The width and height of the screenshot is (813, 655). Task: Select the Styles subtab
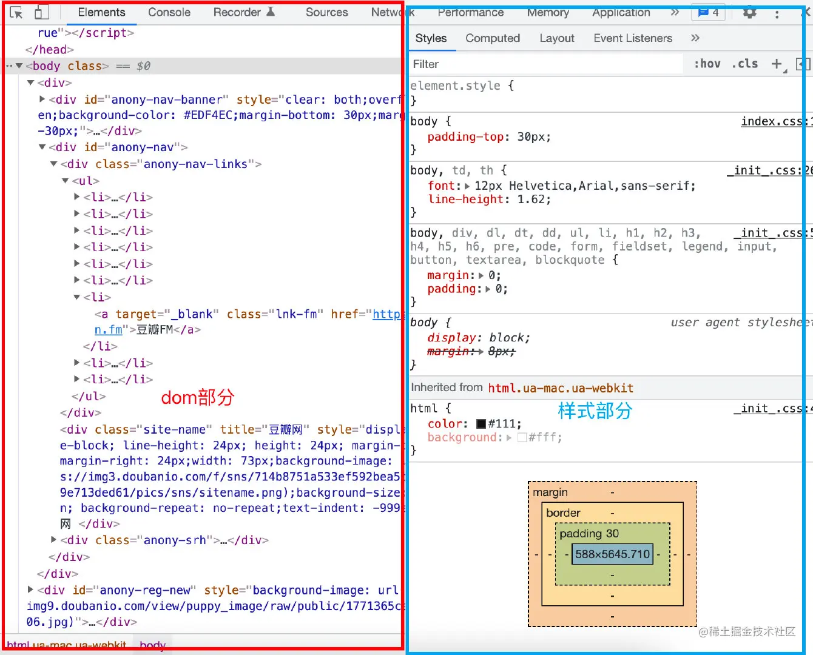pyautogui.click(x=431, y=38)
